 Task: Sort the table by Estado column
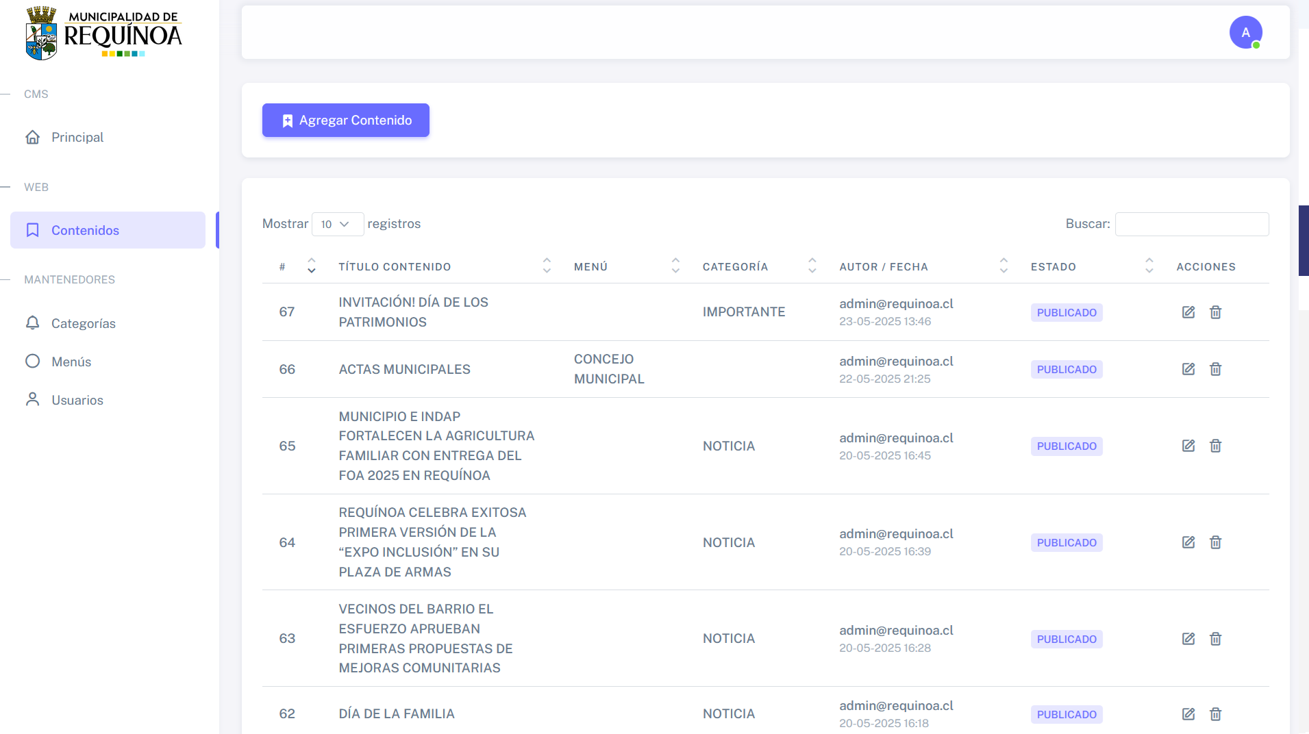tap(1053, 267)
